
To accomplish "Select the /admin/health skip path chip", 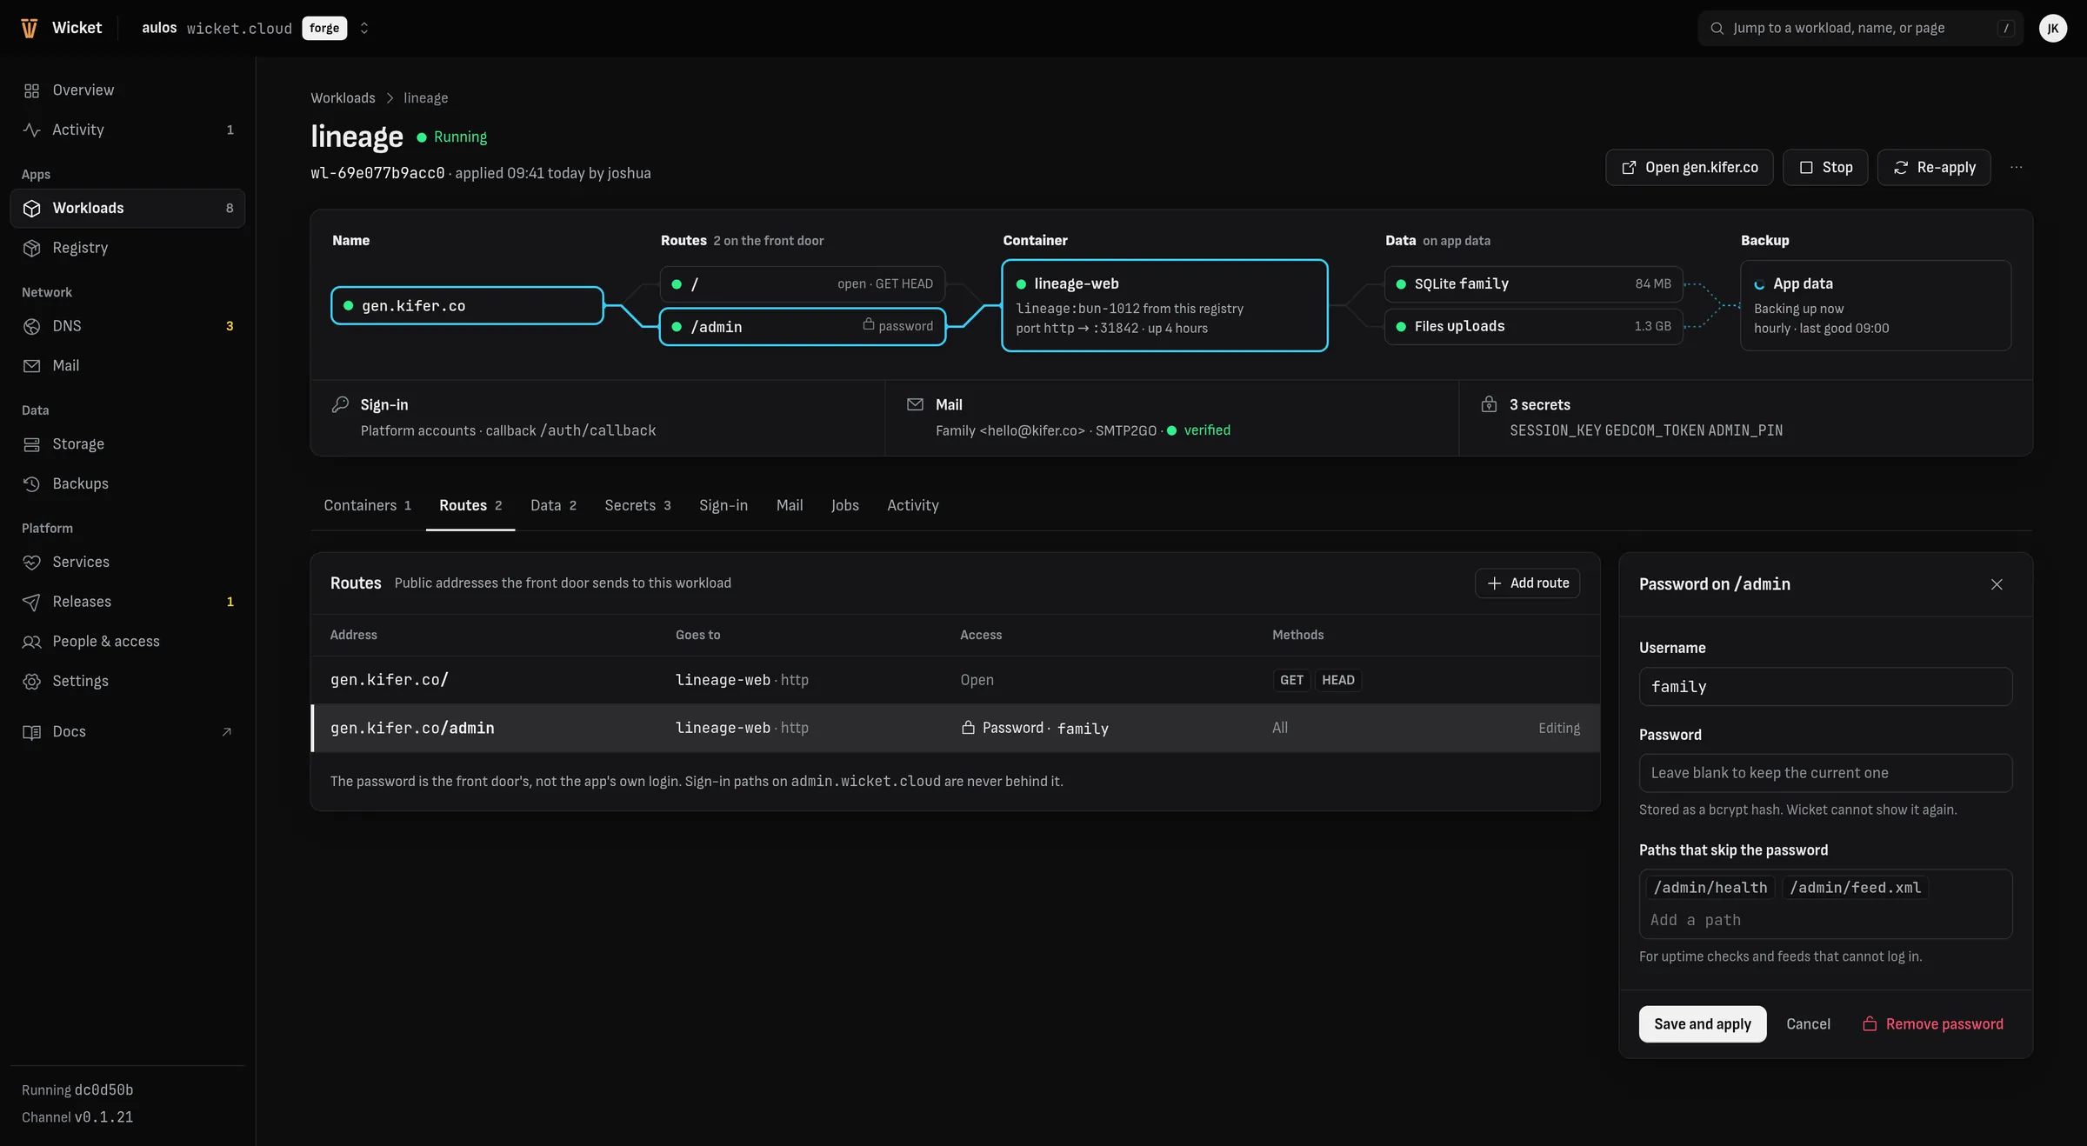I will tap(1710, 888).
